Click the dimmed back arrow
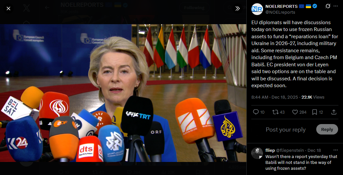The image size is (343, 175). click(x=47, y=8)
